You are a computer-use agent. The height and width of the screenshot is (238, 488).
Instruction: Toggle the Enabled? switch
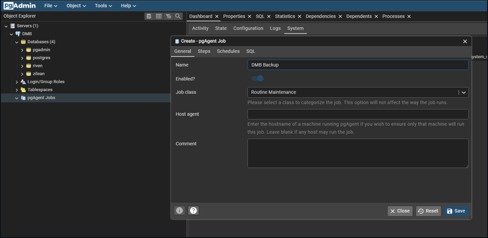click(x=258, y=79)
